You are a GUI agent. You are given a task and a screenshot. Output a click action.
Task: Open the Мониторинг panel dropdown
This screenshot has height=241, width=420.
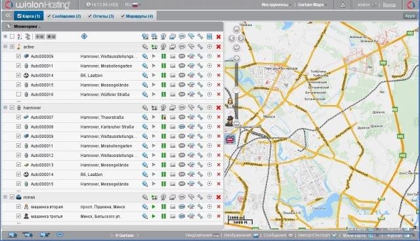tap(27, 26)
